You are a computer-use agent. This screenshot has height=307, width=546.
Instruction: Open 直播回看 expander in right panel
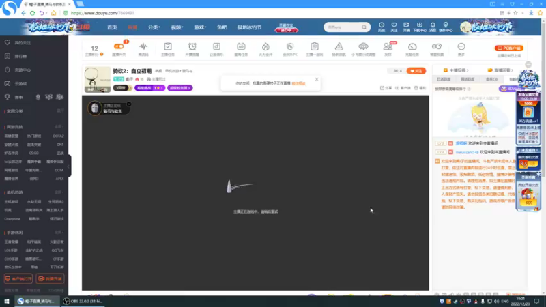pyautogui.click(x=500, y=70)
